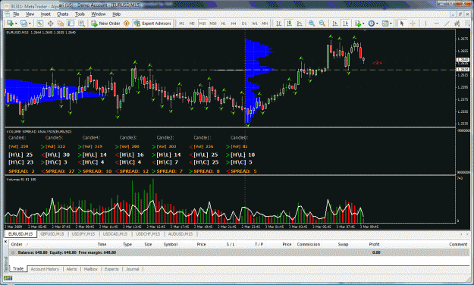Open the Indicators list icon
The width and height of the screenshot is (474, 285).
coord(358,23)
